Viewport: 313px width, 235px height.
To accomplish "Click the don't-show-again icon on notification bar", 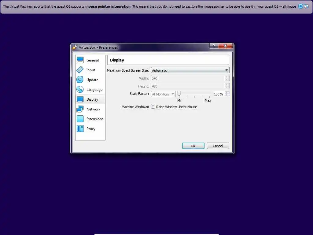I will [x=306, y=6].
